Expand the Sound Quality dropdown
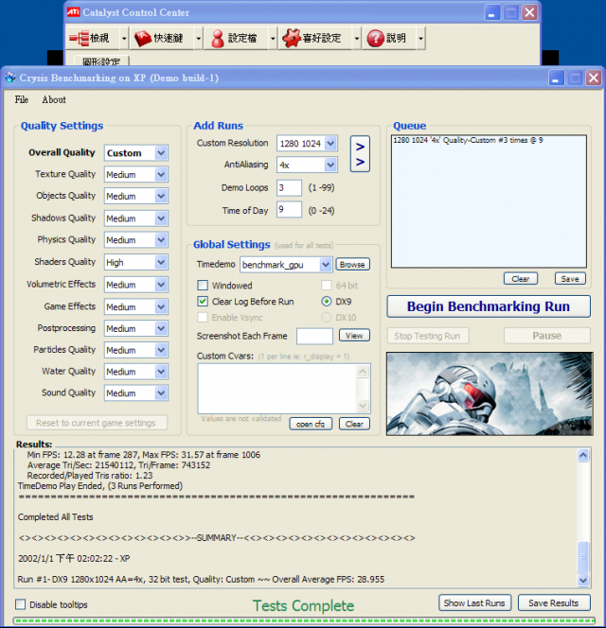This screenshot has width=606, height=628. [x=161, y=392]
